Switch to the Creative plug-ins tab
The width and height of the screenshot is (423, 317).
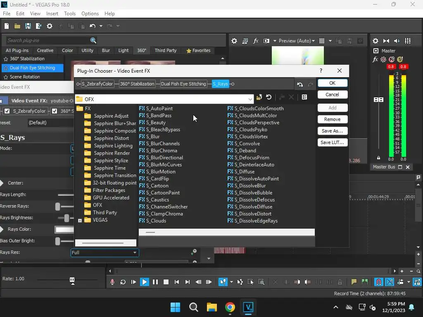click(45, 50)
